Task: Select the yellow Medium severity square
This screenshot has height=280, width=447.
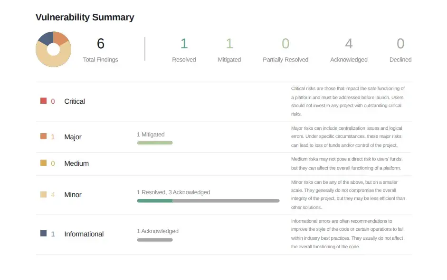Action: tap(43, 163)
